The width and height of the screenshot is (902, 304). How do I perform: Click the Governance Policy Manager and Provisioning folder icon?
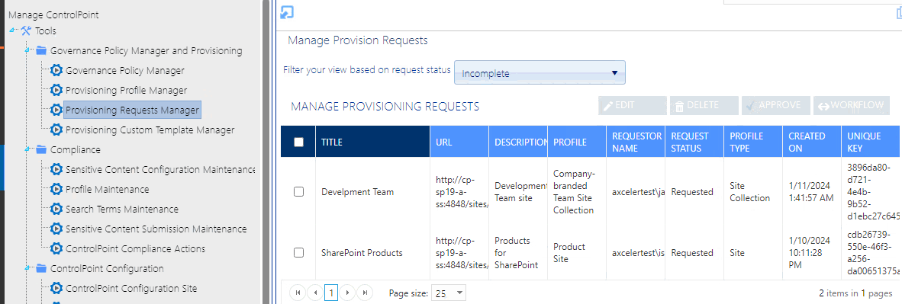(41, 51)
